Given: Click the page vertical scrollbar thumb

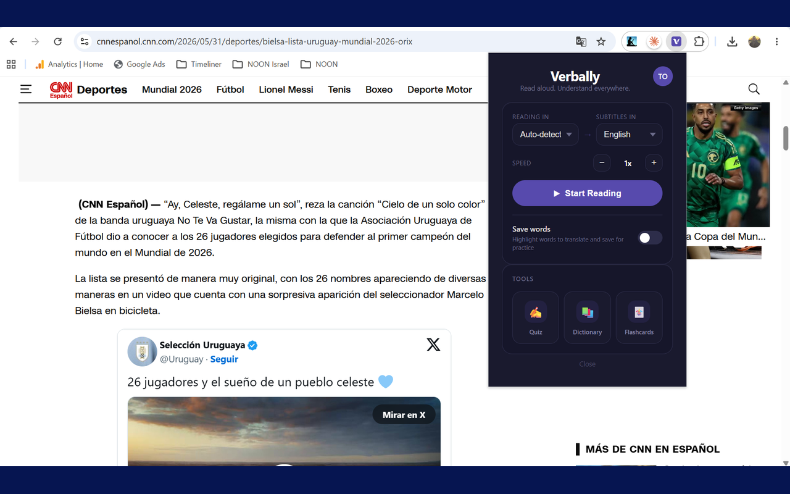Looking at the screenshot, I should 786,138.
